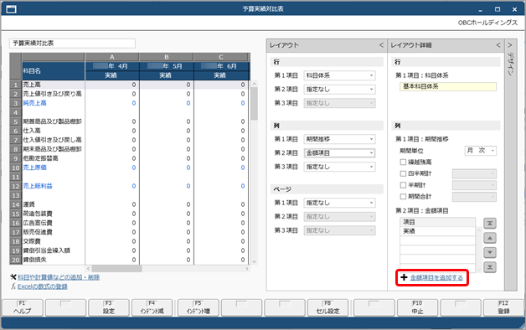Open the 行 第3項目 disabled dropdown
This screenshot has width=526, height=330.
pos(339,103)
